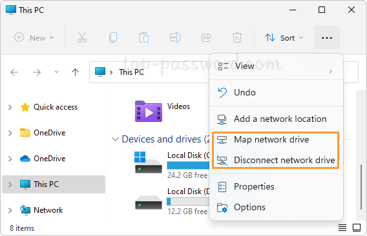Click the Rename icon in toolbar
Screen dimensions: 367x236
pyautogui.click(x=175, y=37)
